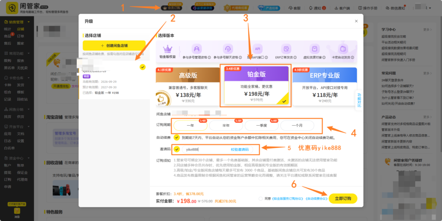The height and width of the screenshot is (221, 442).
Task: Click 创建闲鱼店铺 button
Action: click(114, 46)
